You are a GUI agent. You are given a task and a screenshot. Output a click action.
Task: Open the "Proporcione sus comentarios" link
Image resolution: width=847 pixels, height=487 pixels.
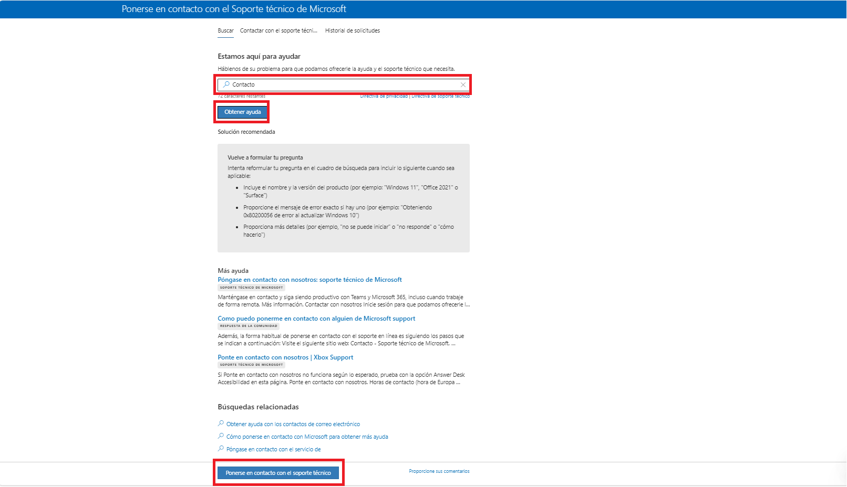(x=439, y=471)
